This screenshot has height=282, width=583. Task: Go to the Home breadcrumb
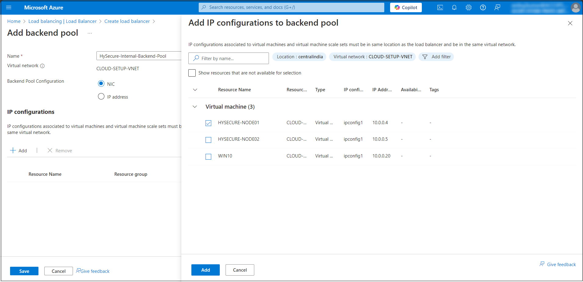14,21
